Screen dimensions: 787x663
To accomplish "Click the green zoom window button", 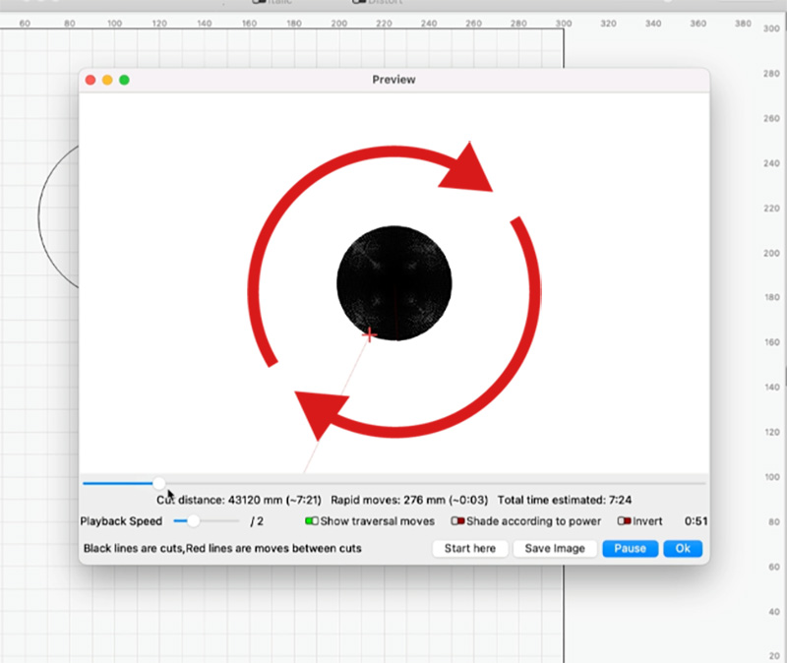I will (x=124, y=80).
